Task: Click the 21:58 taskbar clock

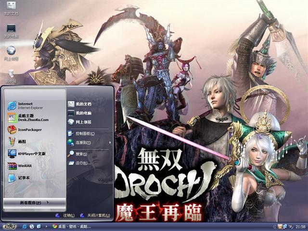Action: pos(300,227)
